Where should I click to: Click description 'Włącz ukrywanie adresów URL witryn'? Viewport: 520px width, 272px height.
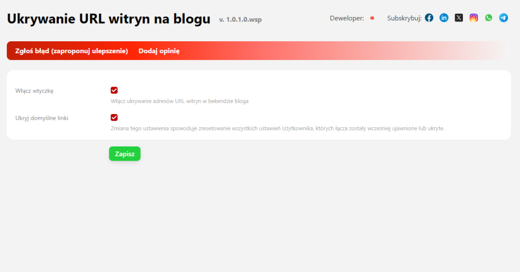tap(179, 101)
